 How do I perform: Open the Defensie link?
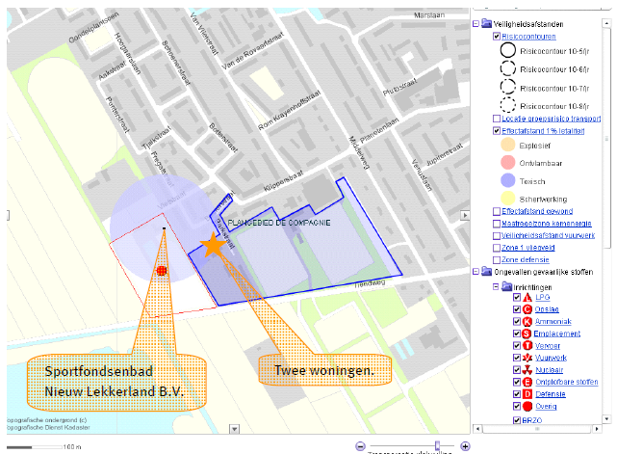551,394
